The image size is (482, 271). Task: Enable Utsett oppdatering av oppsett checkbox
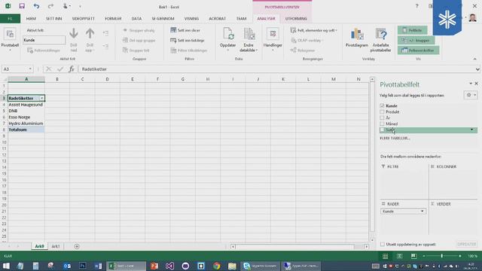coord(383,244)
